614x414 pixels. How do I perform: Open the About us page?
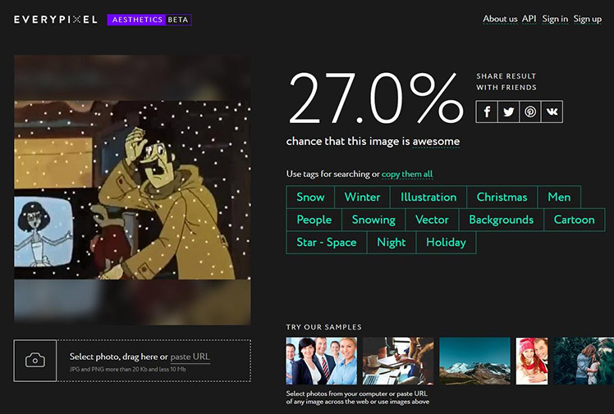500,19
